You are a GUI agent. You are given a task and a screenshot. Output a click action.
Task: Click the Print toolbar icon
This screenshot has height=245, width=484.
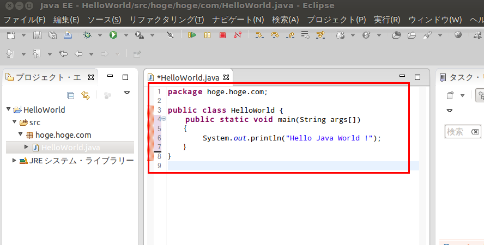coord(68,35)
